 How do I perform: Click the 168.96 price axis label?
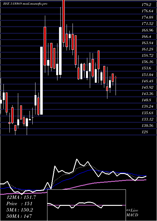point(147,30)
